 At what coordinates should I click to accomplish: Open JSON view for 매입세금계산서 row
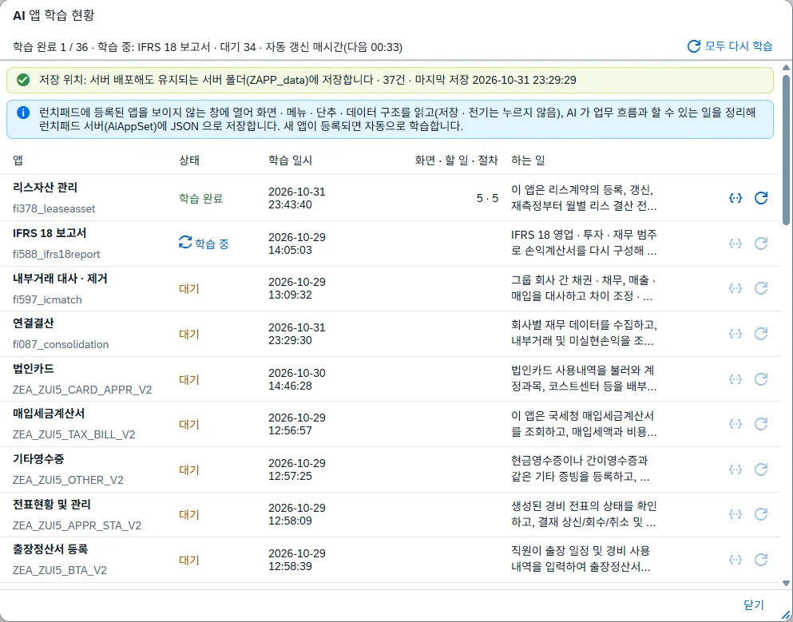[736, 424]
